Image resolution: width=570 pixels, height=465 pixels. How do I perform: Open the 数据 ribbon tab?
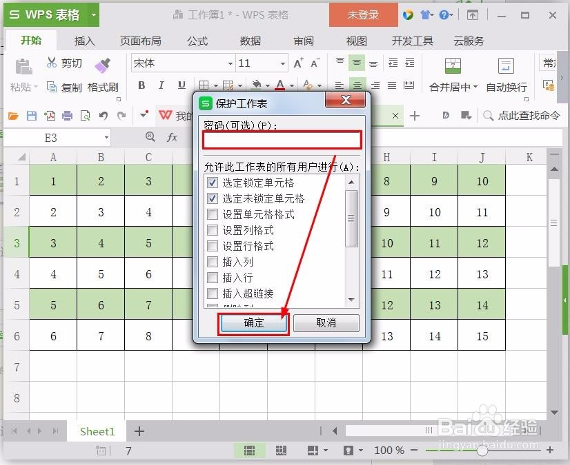(250, 41)
